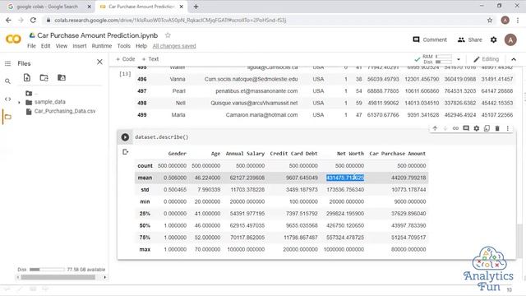Click the Credit Card Debt column header

pyautogui.click(x=293, y=154)
